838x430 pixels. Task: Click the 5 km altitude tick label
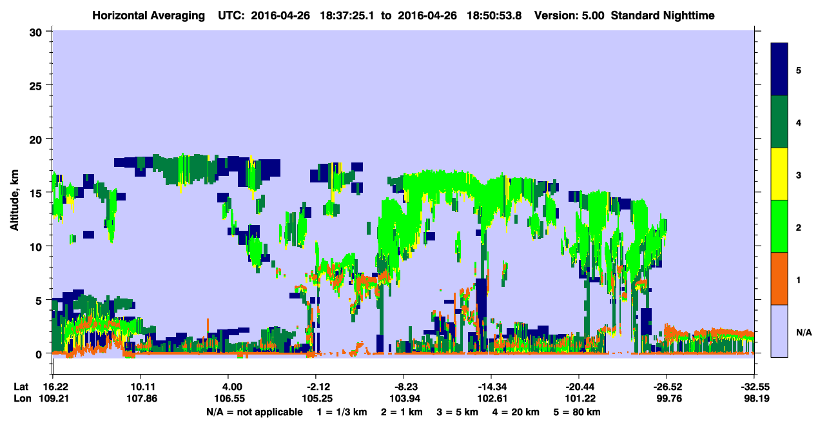40,300
